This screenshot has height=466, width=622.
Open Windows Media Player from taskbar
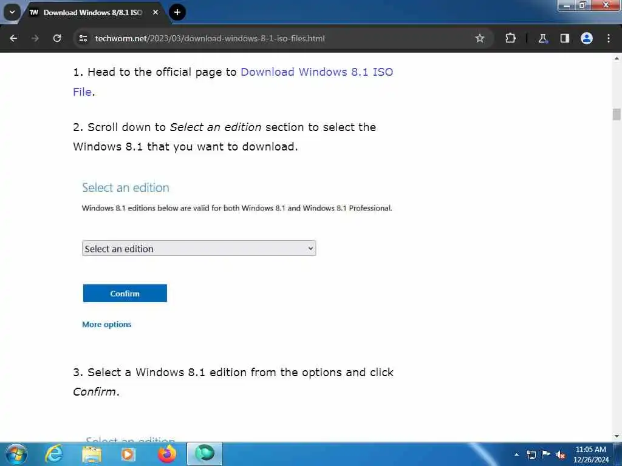click(128, 454)
